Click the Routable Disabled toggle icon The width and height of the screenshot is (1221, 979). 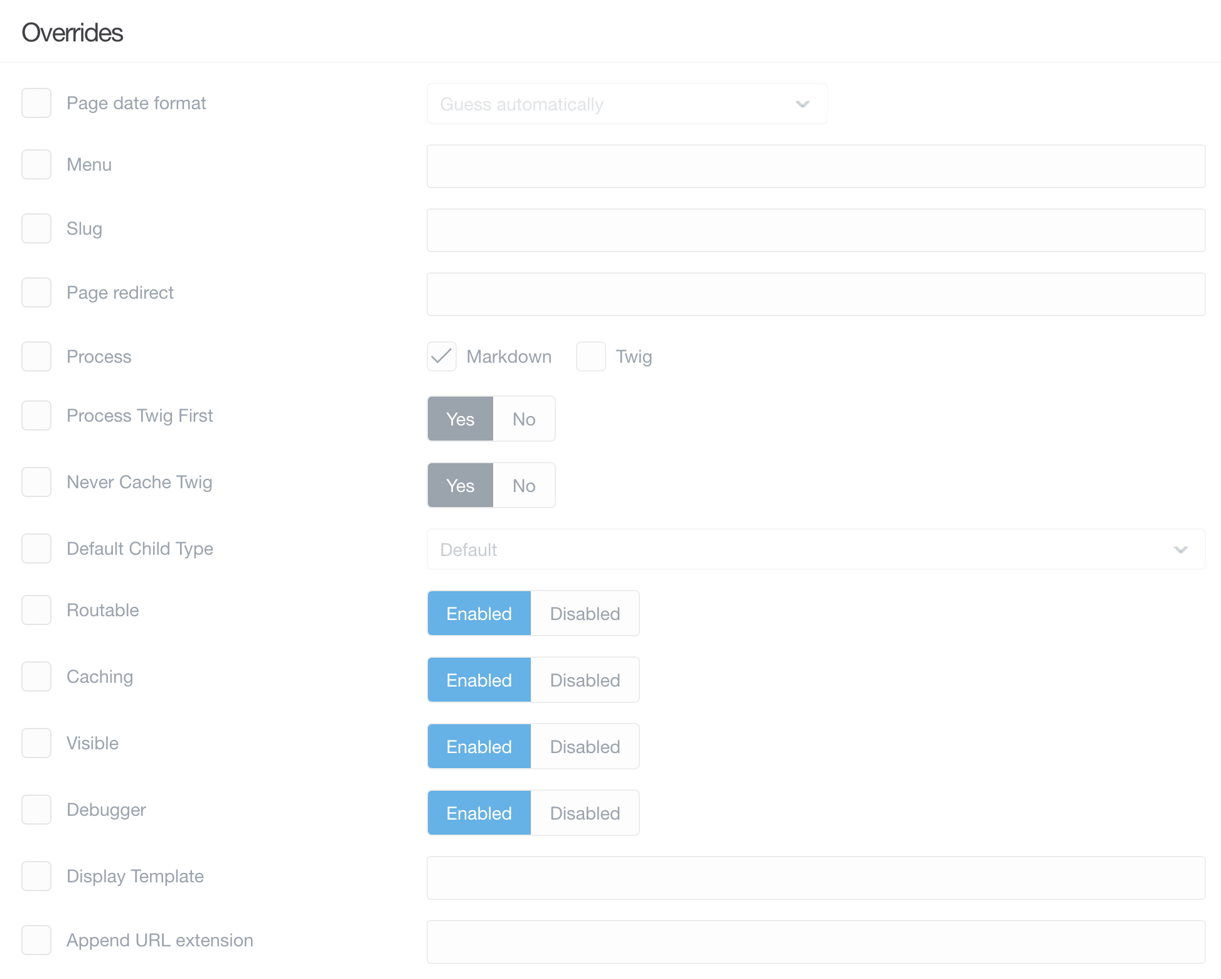click(585, 613)
